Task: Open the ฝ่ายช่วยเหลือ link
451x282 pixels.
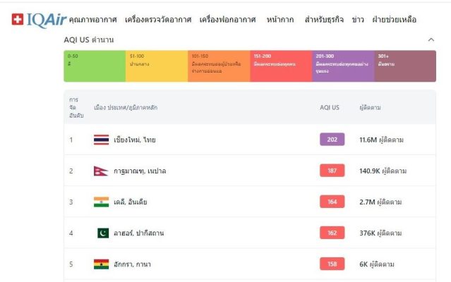Action: (395, 20)
